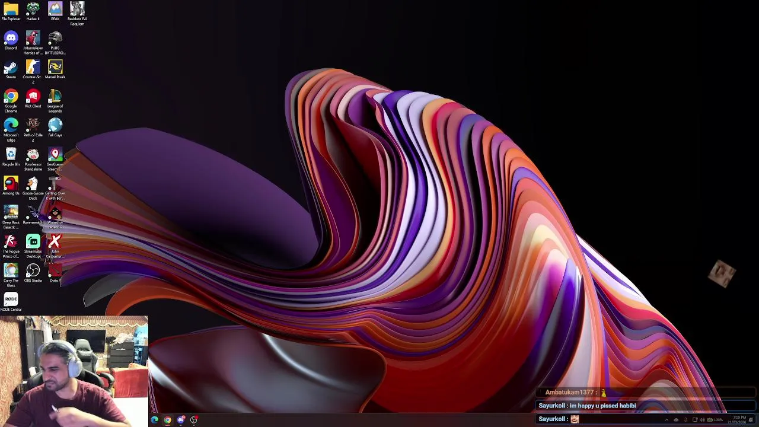Select the Deep Rock Galactic desktop icon
The height and width of the screenshot is (427, 759).
11,217
